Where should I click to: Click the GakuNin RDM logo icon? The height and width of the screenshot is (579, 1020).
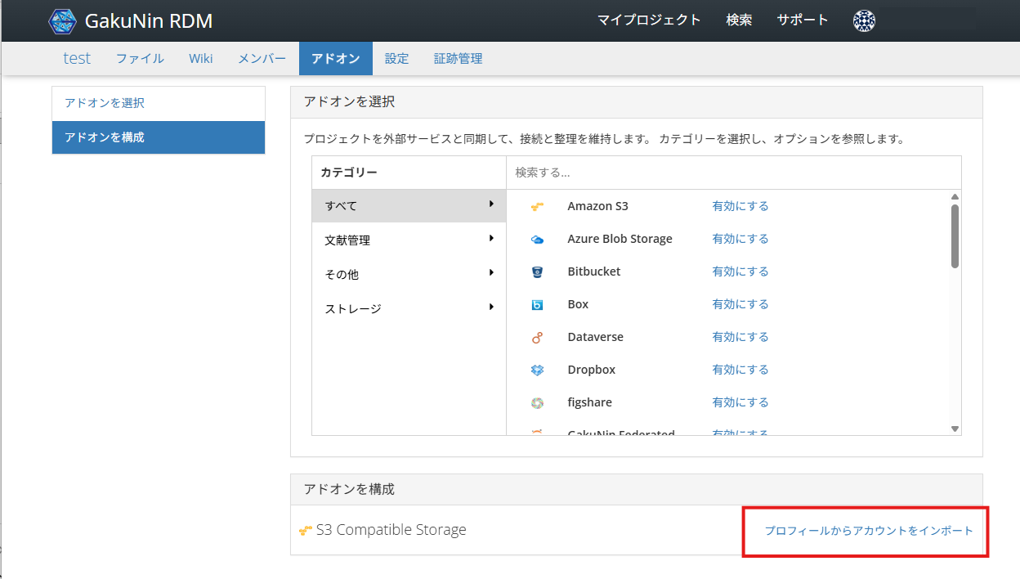[x=63, y=21]
